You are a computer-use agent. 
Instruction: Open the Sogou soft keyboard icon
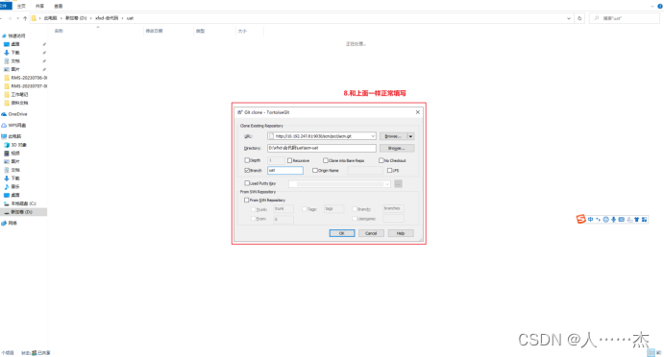coord(621,219)
